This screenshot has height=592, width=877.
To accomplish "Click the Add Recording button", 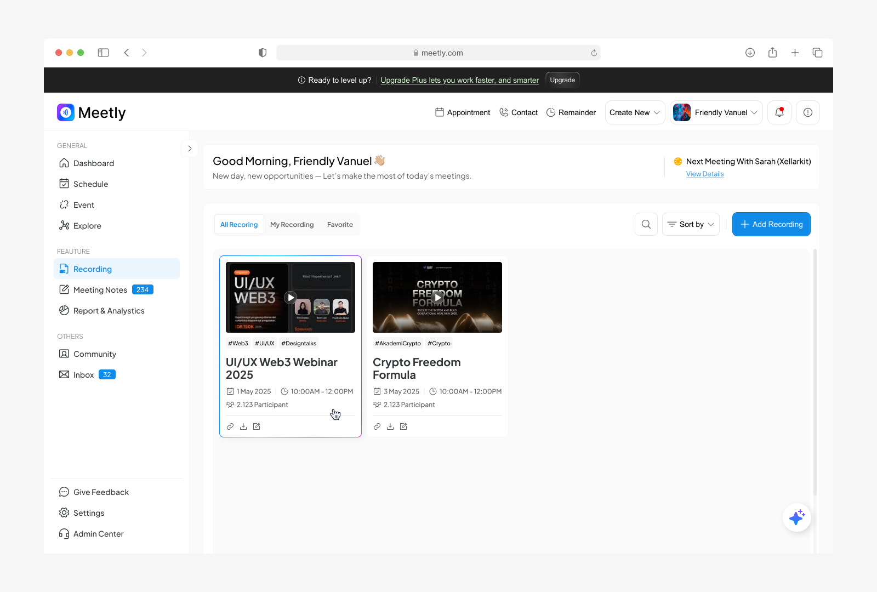I will 771,224.
